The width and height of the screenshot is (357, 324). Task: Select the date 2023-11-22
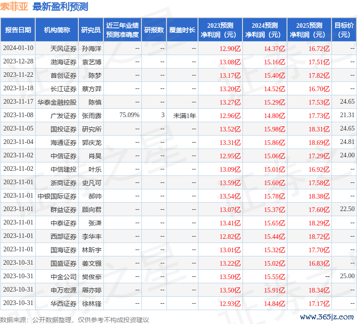pyautogui.click(x=18, y=75)
